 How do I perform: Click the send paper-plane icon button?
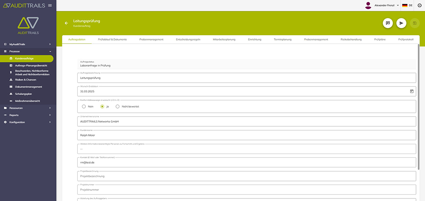point(401,23)
